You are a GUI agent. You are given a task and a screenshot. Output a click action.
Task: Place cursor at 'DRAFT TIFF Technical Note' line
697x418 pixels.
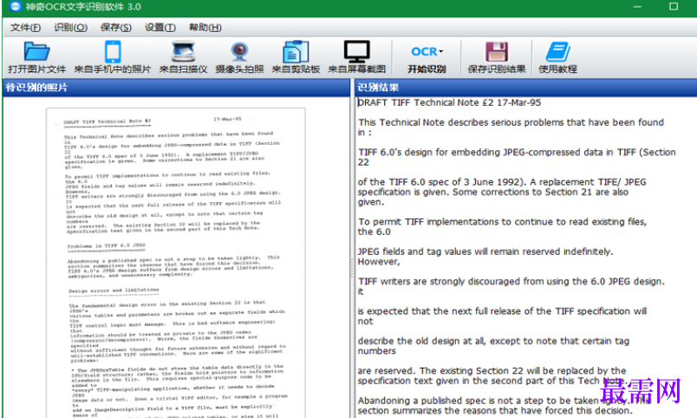click(449, 102)
